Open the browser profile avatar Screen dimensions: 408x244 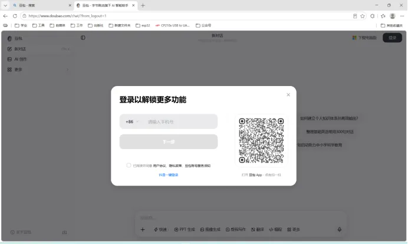pyautogui.click(x=393, y=16)
